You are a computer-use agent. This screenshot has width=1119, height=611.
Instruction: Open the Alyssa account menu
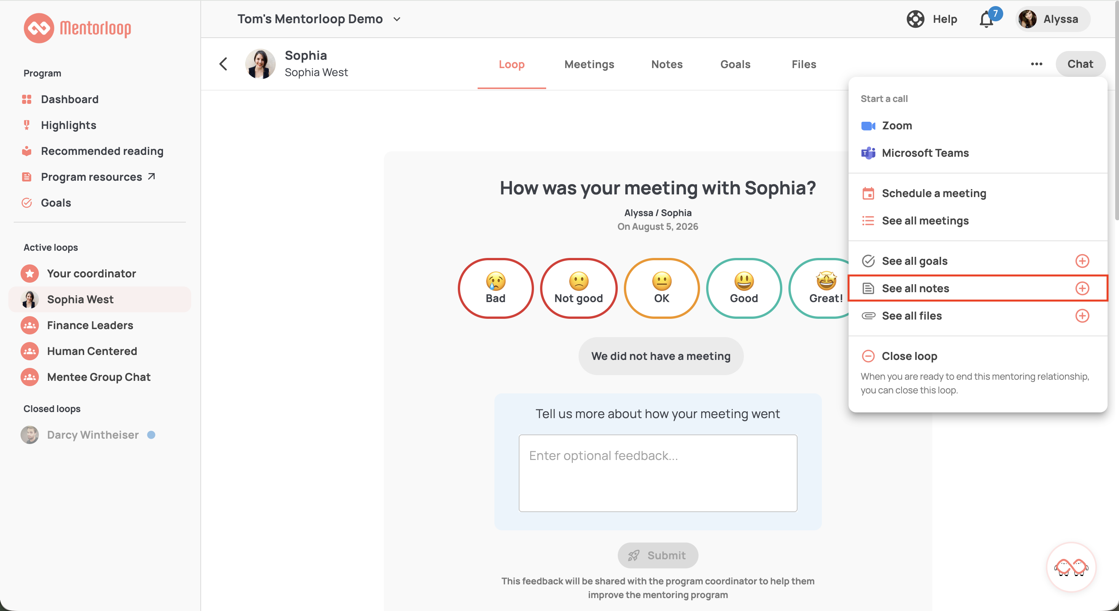click(1052, 19)
